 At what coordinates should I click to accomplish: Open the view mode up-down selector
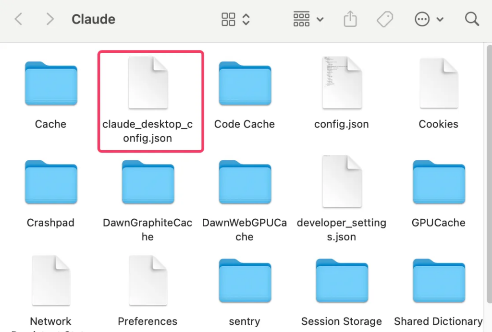[246, 19]
